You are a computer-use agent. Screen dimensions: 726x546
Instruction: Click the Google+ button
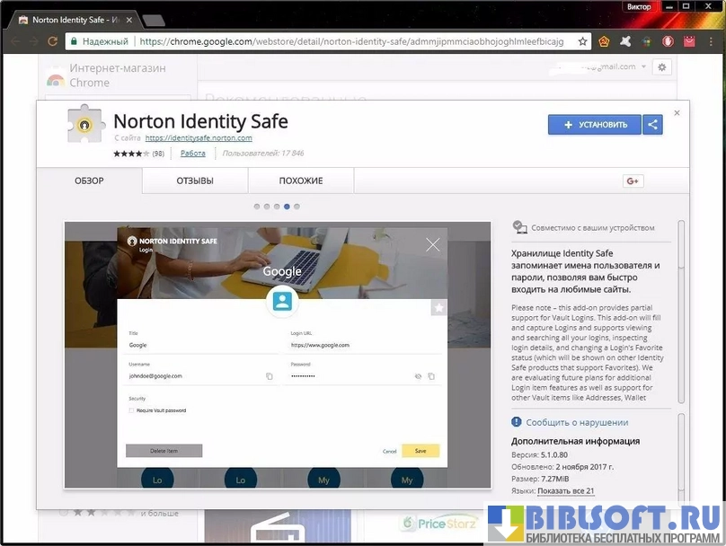point(633,181)
